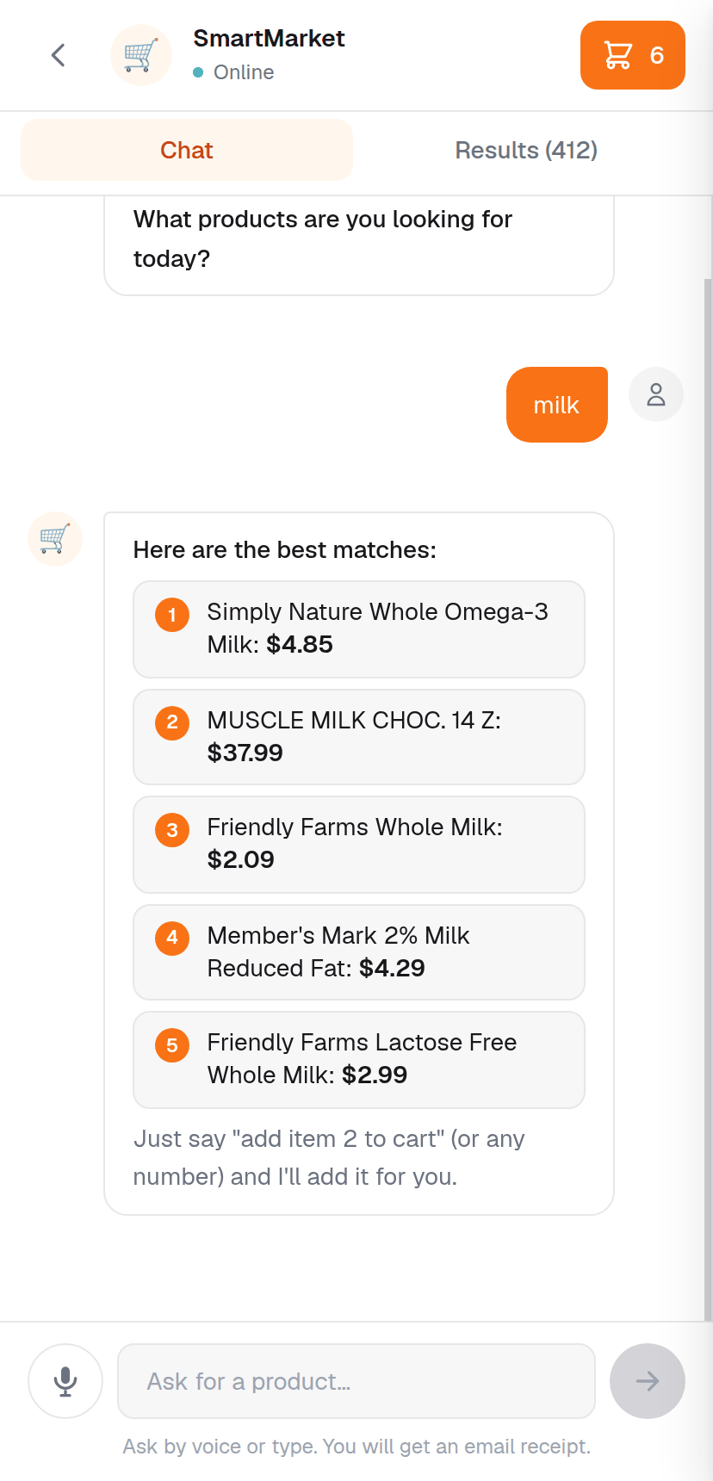The image size is (713, 1481).
Task: Click the orange number 4 badge
Action: (x=172, y=937)
